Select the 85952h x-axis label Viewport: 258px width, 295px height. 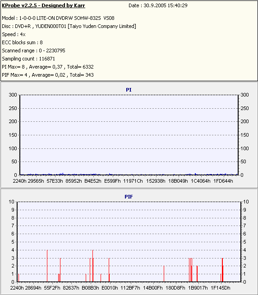[74, 181]
